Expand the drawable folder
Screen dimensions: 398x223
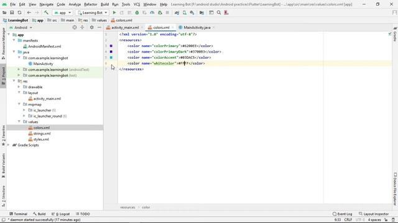[x=19, y=87]
